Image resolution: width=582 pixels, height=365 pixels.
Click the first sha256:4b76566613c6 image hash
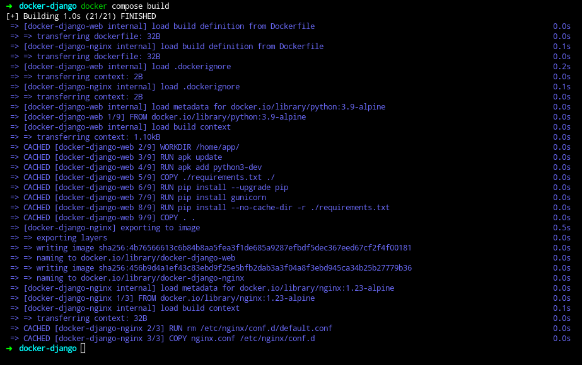tap(255, 248)
